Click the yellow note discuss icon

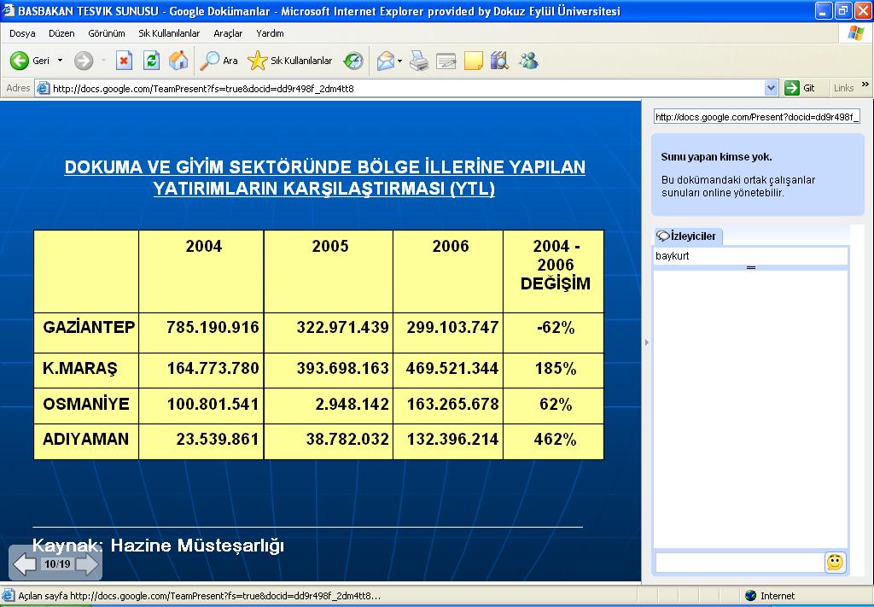click(x=473, y=61)
